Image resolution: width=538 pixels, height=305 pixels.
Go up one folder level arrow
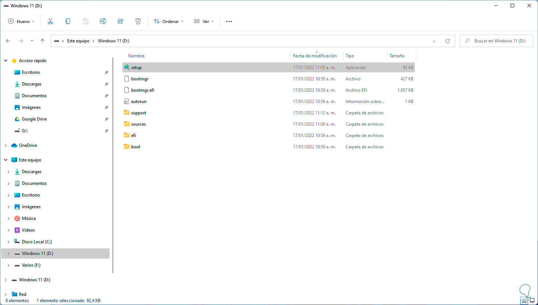42,41
